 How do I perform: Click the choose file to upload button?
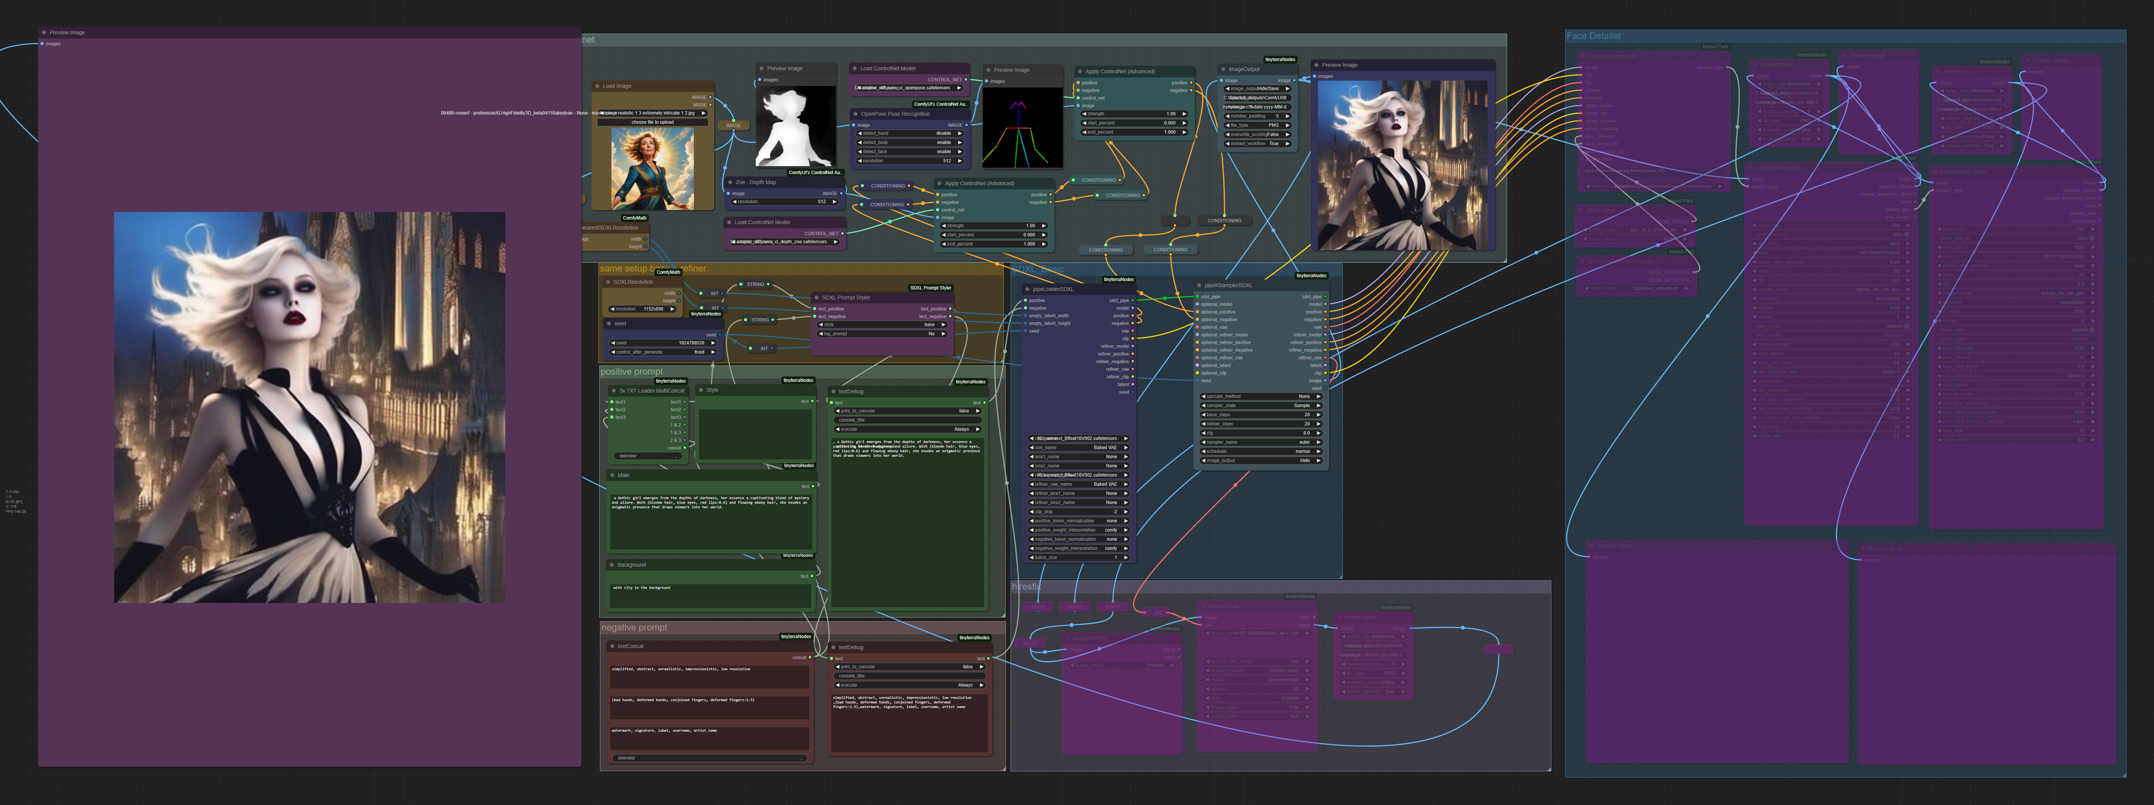pyautogui.click(x=652, y=122)
